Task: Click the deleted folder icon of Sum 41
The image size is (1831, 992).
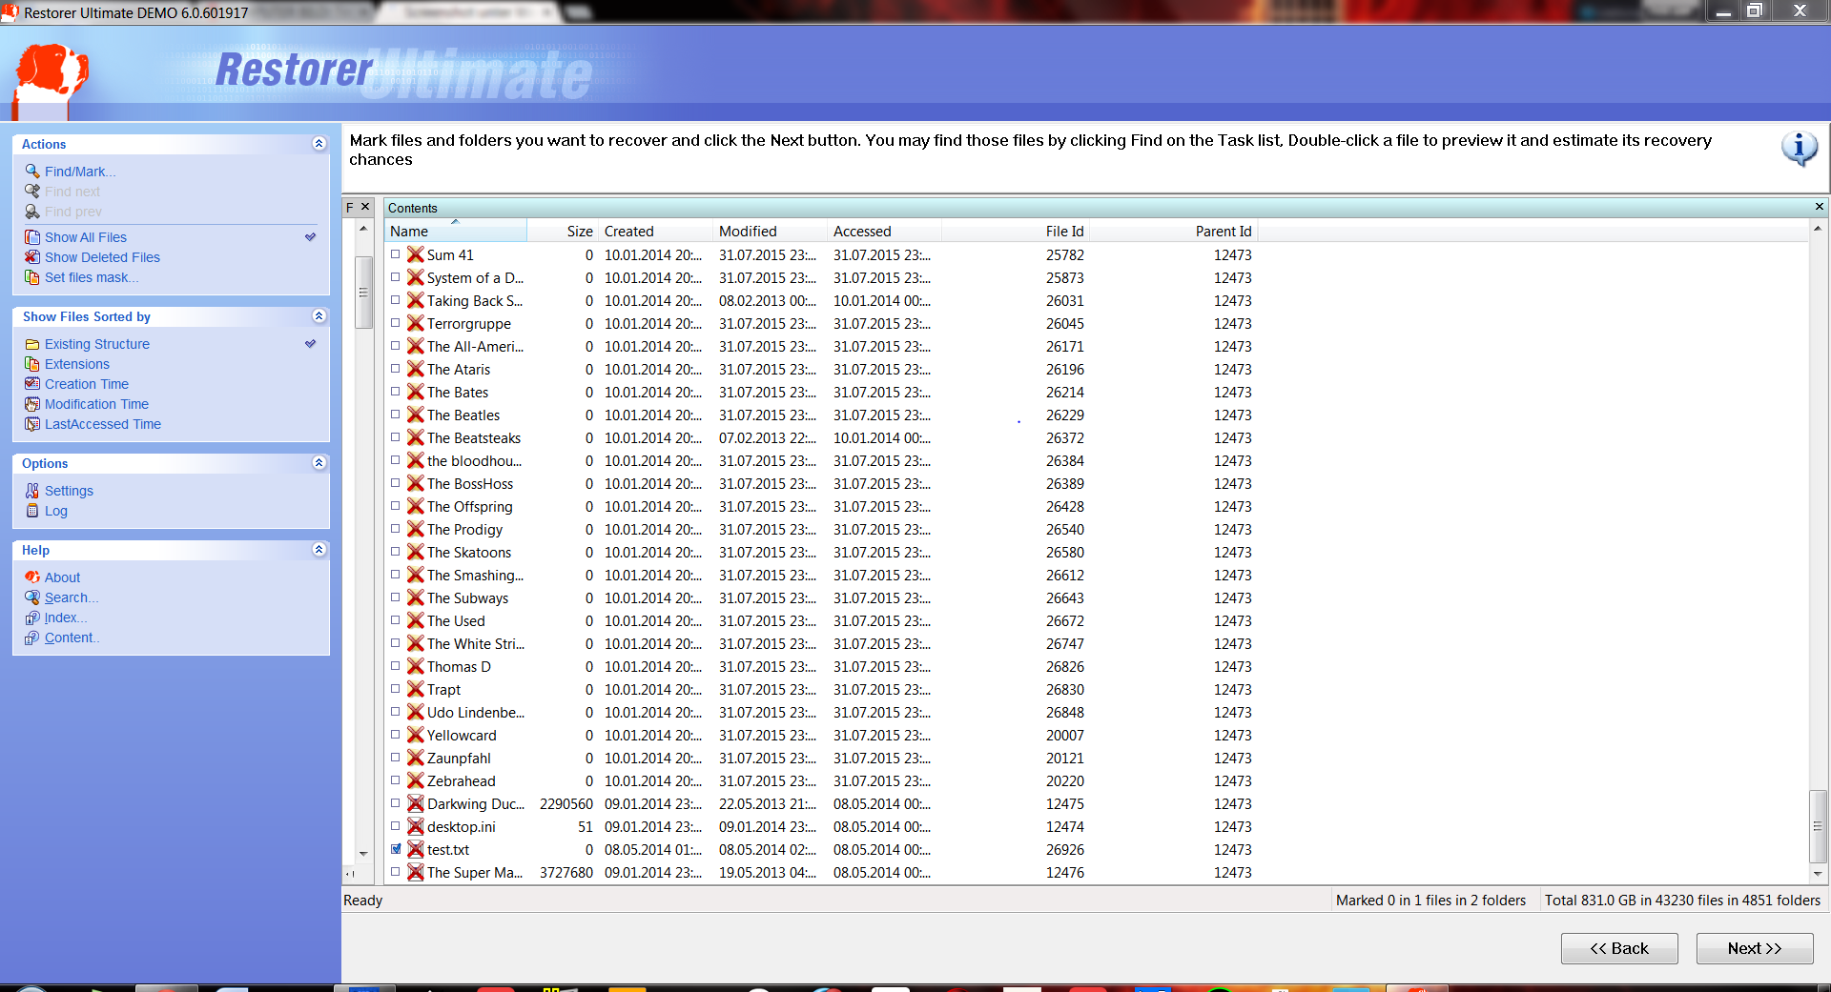Action: tap(416, 254)
